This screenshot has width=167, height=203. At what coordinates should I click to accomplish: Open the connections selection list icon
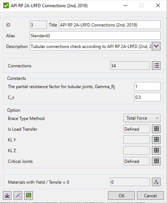[x=156, y=66]
